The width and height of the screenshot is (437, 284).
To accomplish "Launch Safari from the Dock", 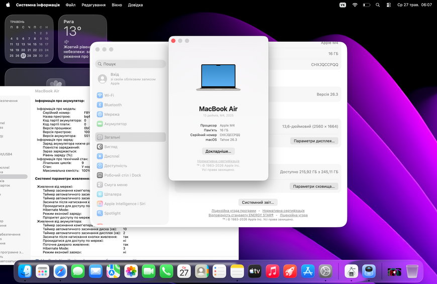I will (x=60, y=271).
